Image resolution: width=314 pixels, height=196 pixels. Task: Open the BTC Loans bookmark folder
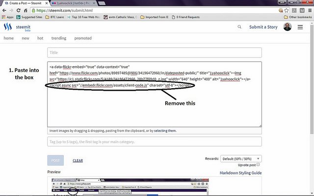coord(54,17)
